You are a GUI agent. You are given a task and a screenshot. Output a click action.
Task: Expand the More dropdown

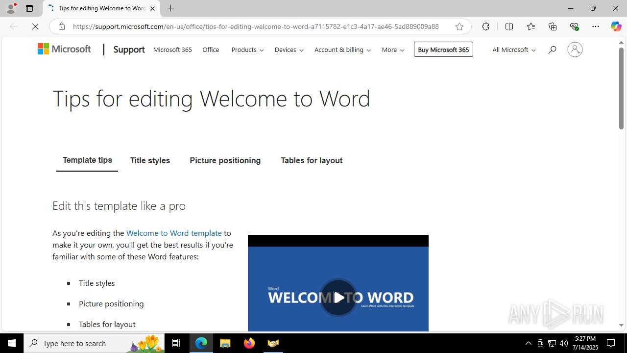[x=393, y=50]
